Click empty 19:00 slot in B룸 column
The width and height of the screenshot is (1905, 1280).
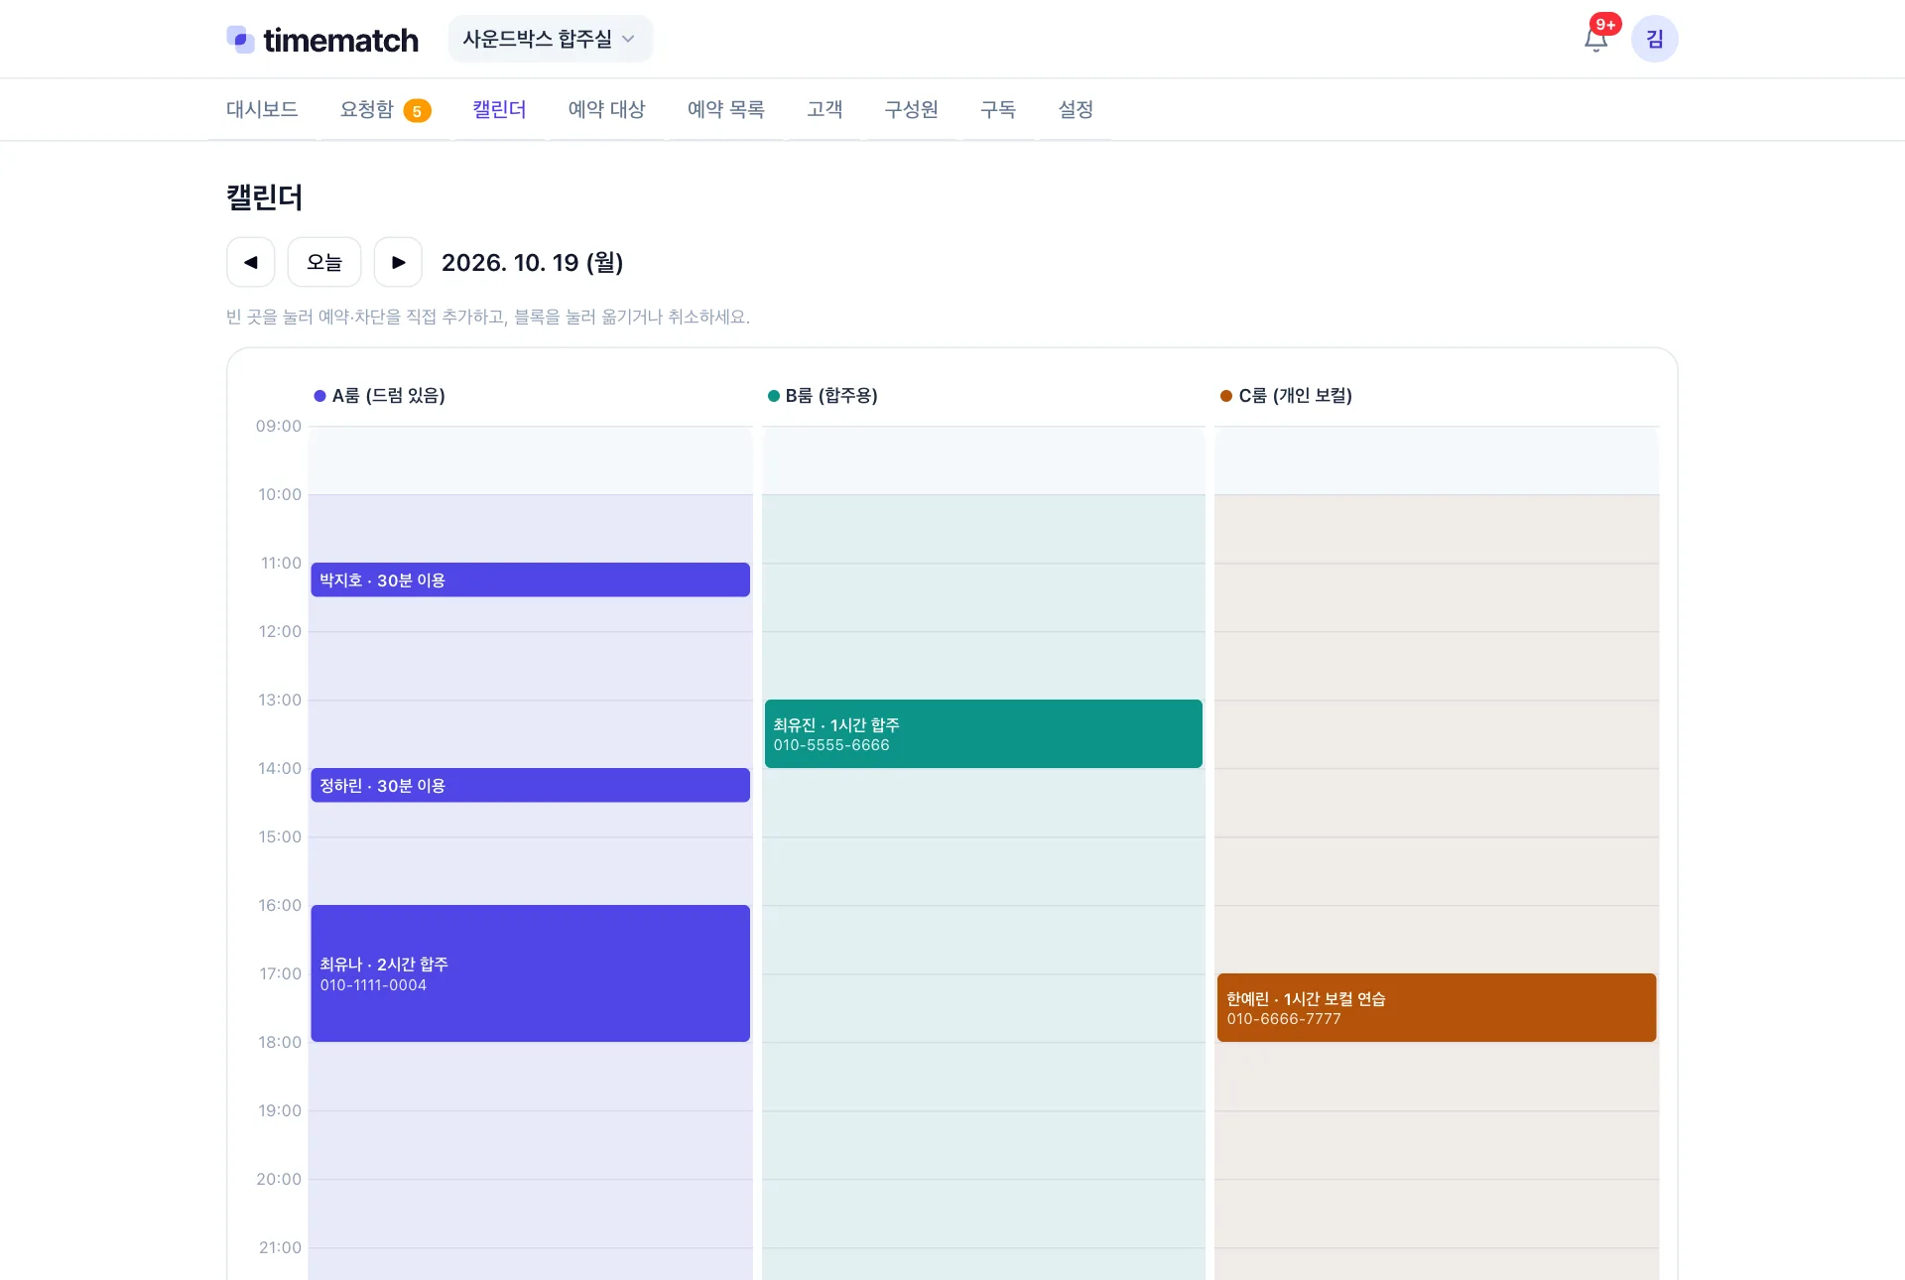(x=983, y=1145)
